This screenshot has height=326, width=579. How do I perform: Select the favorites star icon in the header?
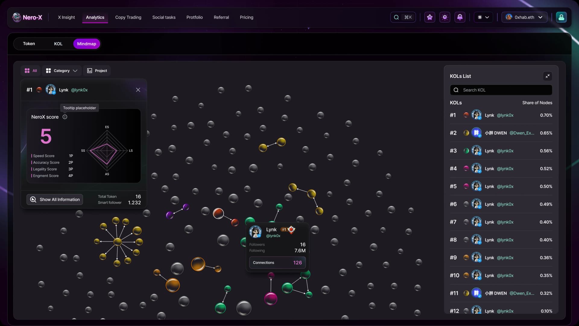click(429, 17)
